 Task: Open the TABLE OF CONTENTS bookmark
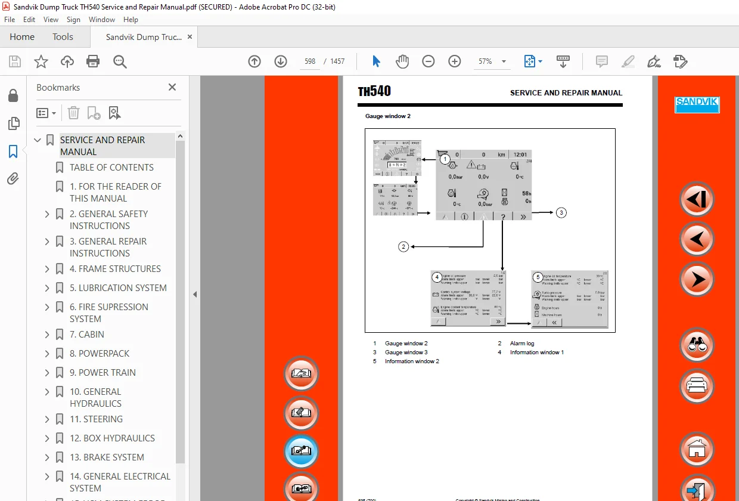(111, 168)
